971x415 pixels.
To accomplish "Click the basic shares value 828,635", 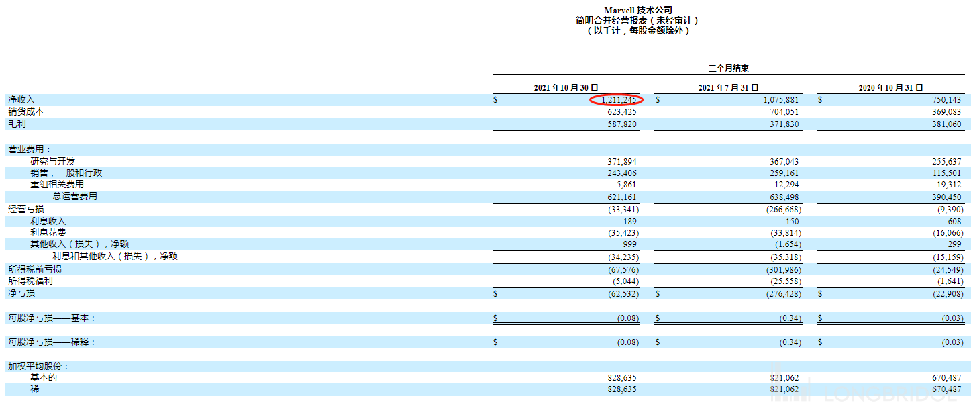I will 621,378.
